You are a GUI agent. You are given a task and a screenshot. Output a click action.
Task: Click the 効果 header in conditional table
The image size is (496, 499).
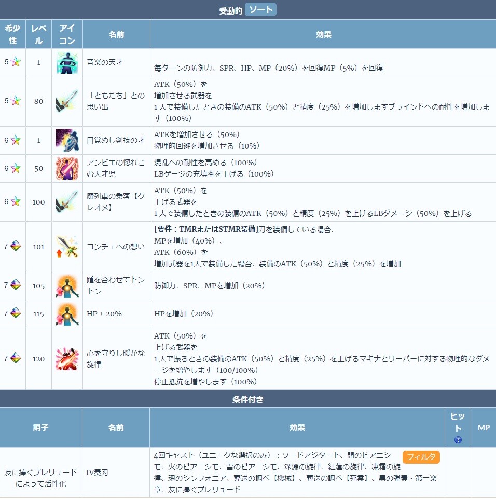pos(297,427)
